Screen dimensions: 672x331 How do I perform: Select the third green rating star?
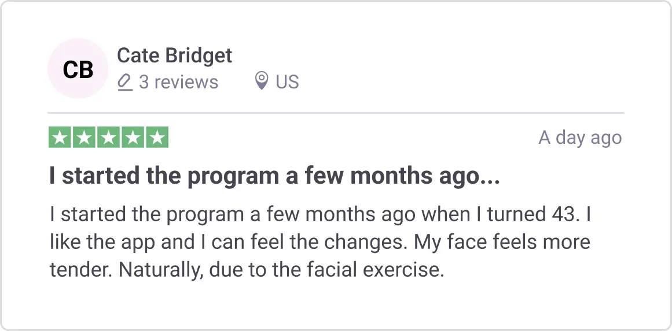pyautogui.click(x=108, y=137)
